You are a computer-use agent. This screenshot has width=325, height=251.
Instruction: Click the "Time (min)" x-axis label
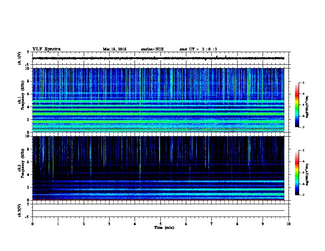(x=164, y=228)
